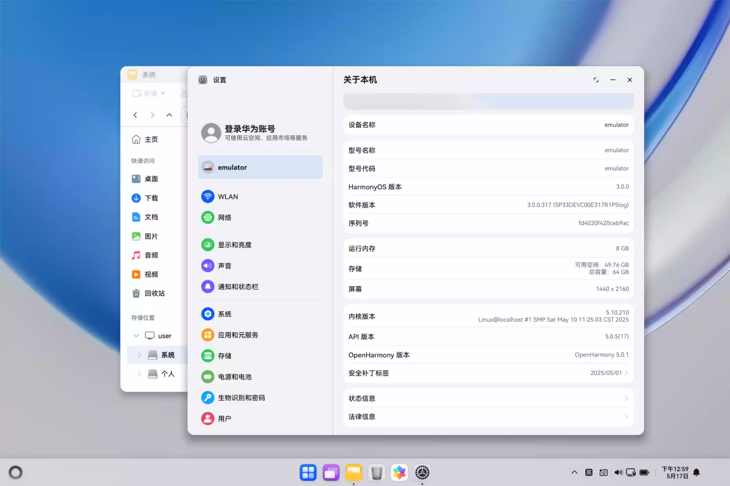Image resolution: width=730 pixels, height=486 pixels.
Task: Close the Settings window
Action: (x=630, y=80)
